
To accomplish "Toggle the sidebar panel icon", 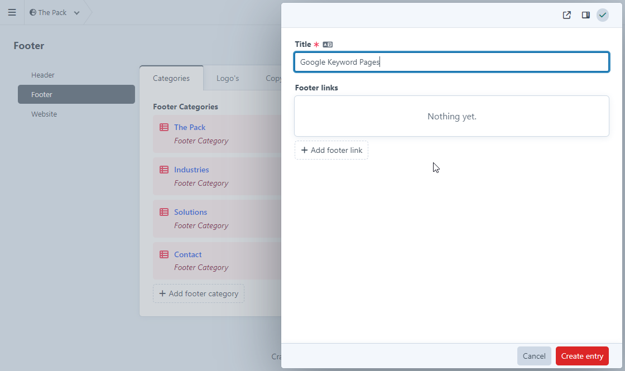I will (585, 15).
